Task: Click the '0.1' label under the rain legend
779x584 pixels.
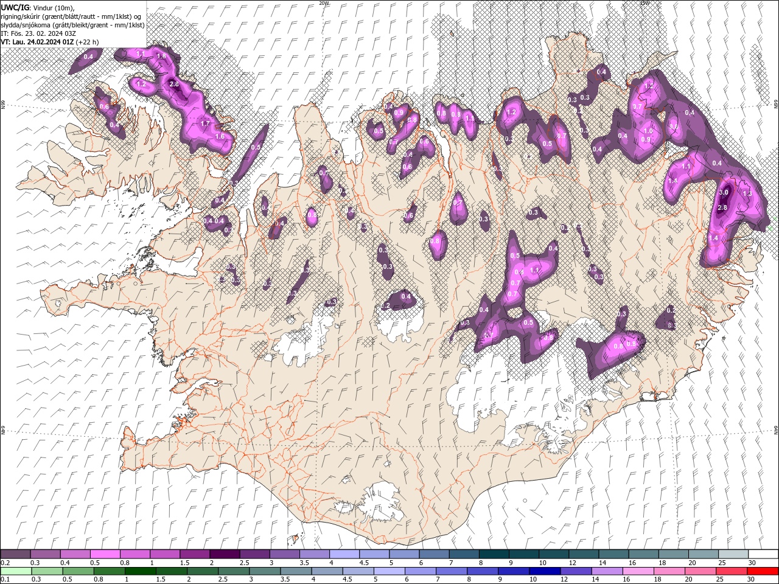Action: [4, 580]
